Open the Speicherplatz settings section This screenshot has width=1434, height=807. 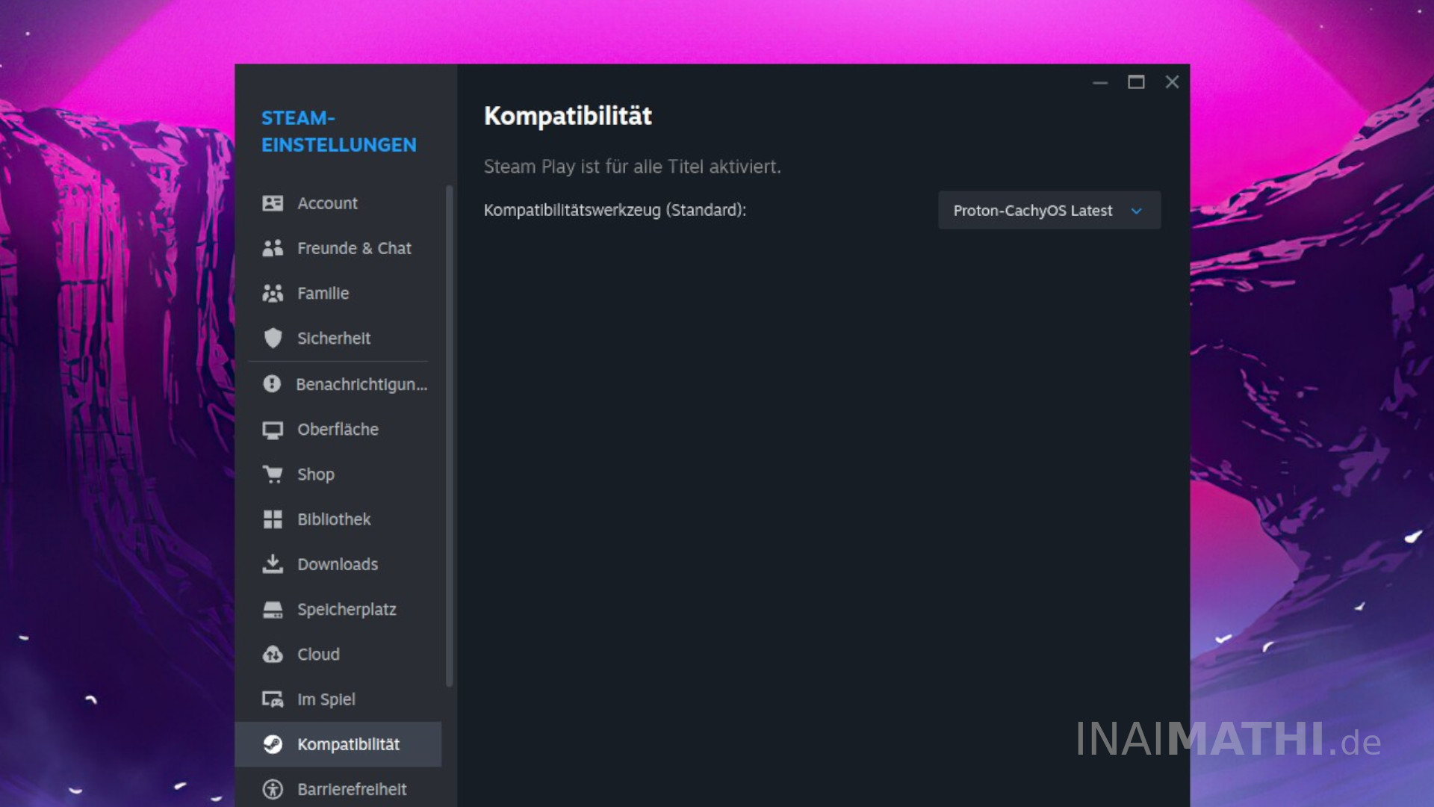[347, 610]
